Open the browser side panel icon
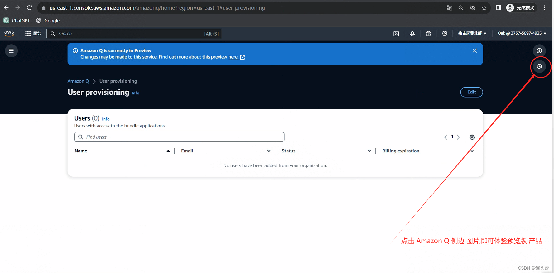Image resolution: width=554 pixels, height=273 pixels. point(498,8)
